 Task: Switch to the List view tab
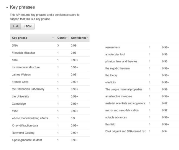click(15, 26)
